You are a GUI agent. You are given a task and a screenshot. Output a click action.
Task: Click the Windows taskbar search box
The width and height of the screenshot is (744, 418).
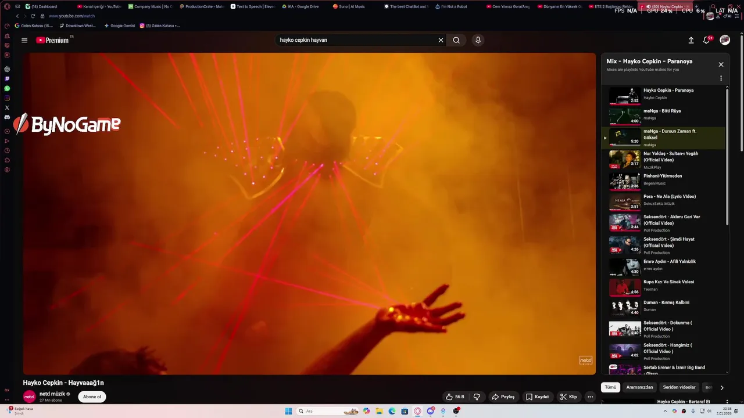pyautogui.click(x=327, y=411)
